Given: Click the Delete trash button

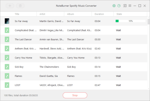Looking at the screenshot, I should point(20,6).
